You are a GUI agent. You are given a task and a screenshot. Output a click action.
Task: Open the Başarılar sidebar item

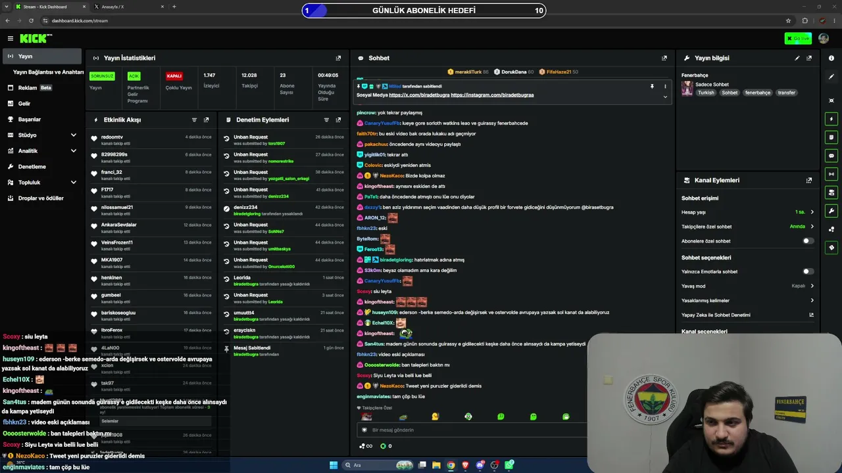tap(42, 120)
